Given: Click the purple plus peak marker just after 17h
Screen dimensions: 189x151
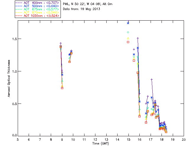Looking at the screenshot, I should pyautogui.click(x=151, y=80).
